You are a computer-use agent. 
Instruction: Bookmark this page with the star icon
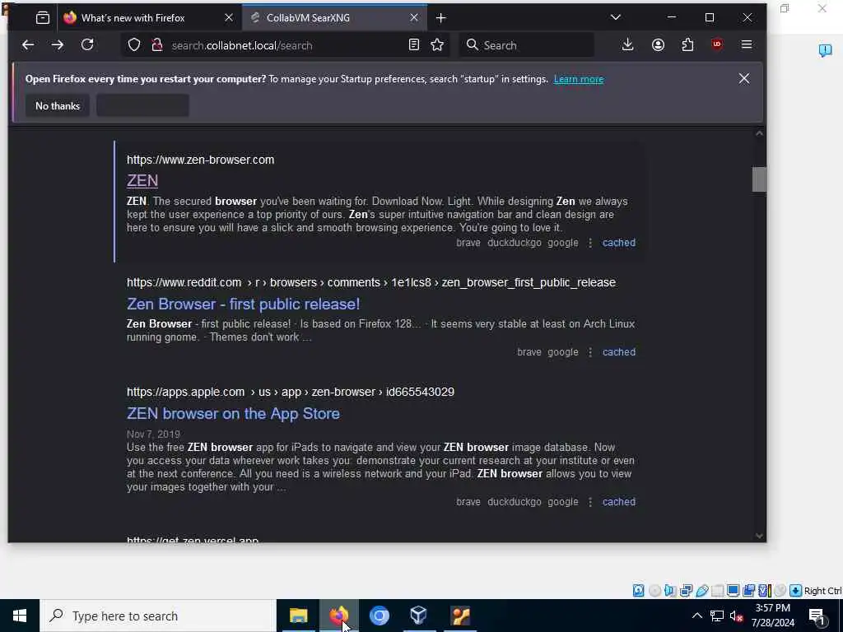pos(437,45)
